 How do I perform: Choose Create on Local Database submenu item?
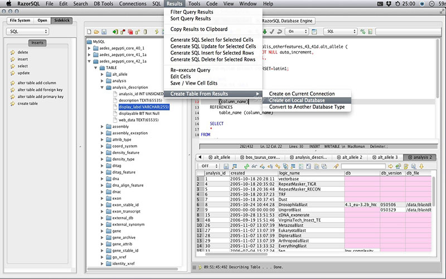click(x=307, y=100)
